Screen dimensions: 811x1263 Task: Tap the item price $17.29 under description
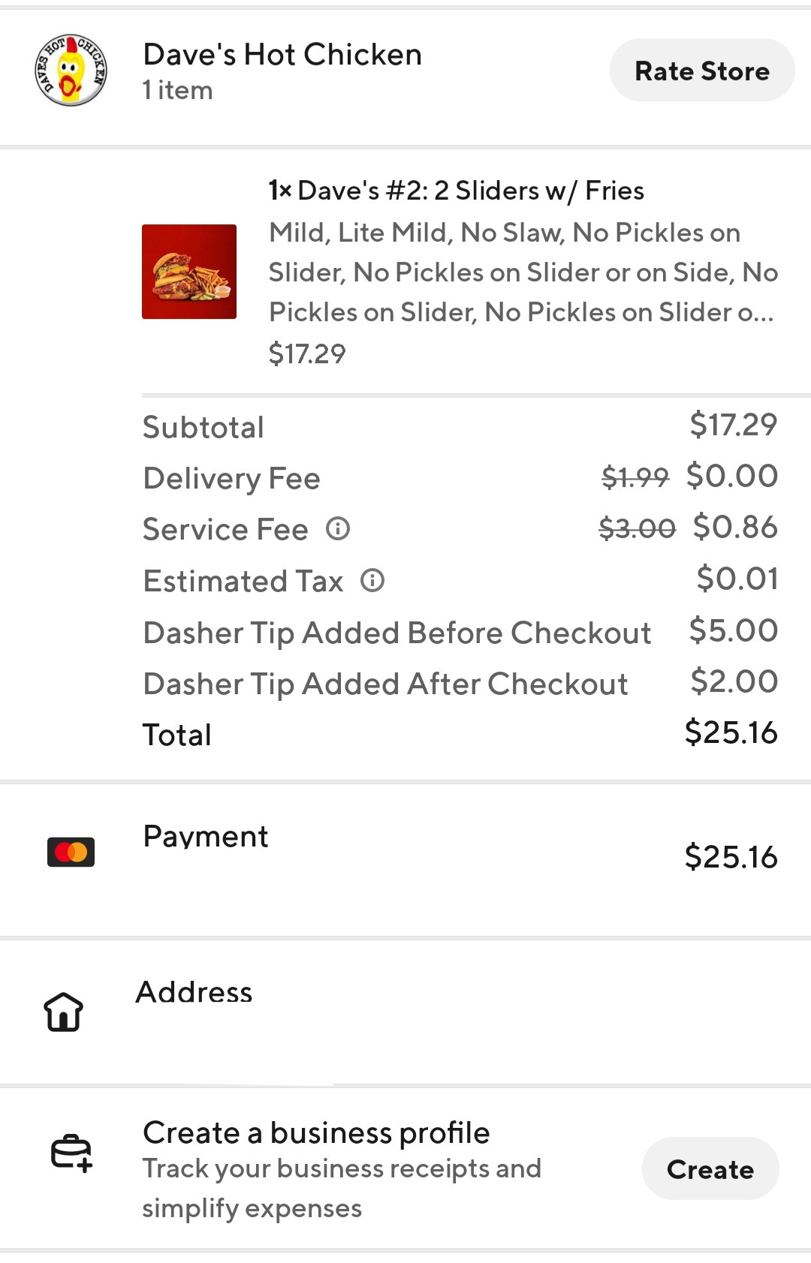pos(307,353)
